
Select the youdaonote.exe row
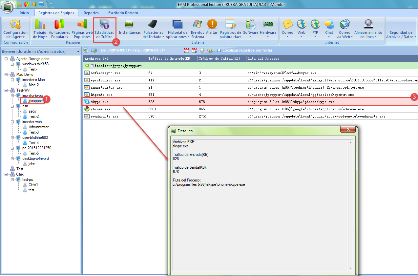point(251,116)
